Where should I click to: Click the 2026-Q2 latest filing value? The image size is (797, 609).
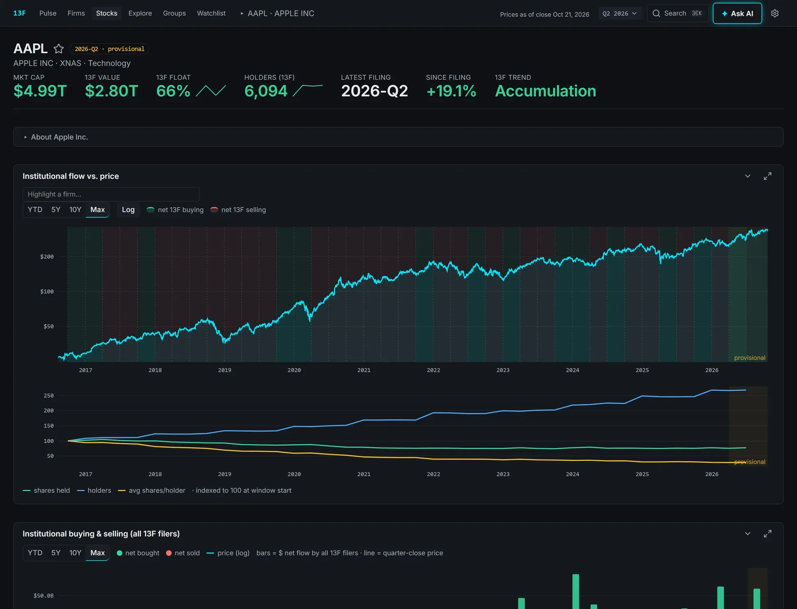(x=374, y=91)
